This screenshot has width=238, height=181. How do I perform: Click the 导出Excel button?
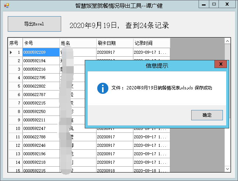pos(34,24)
